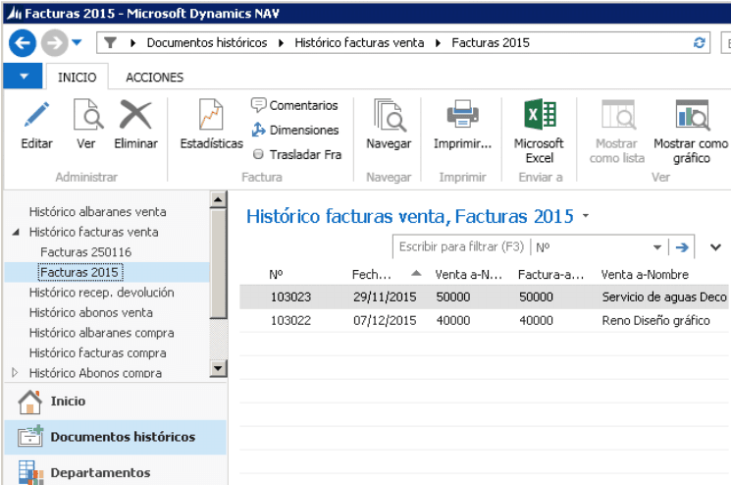Select Facturas 2015 saved view
731x485 pixels.
80,272
